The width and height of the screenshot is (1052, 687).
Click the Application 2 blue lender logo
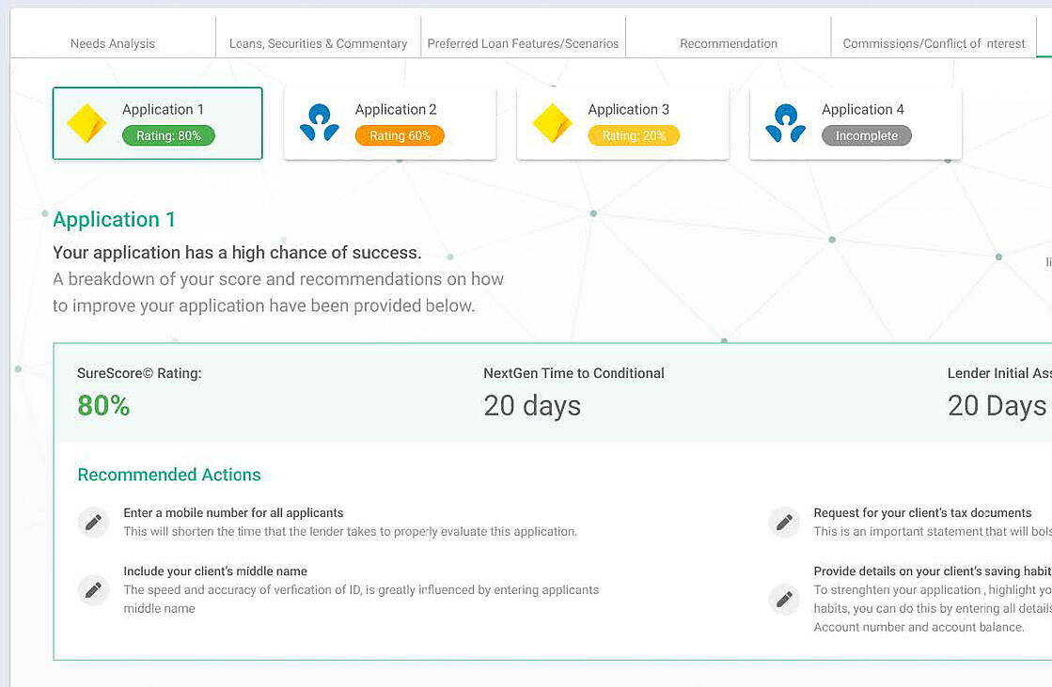[x=319, y=123]
